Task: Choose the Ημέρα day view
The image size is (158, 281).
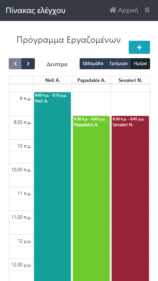Action: click(x=141, y=64)
